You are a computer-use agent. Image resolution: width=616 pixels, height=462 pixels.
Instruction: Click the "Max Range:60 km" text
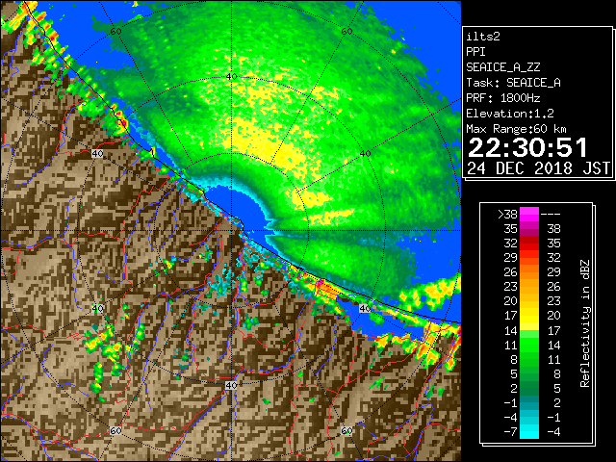coord(516,129)
